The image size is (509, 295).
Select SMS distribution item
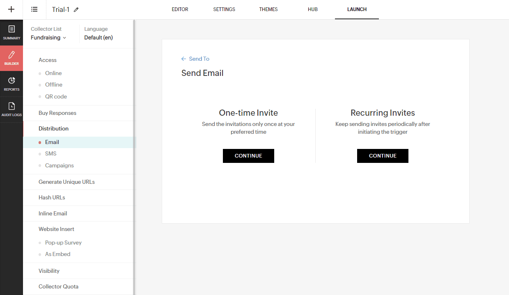tap(51, 153)
